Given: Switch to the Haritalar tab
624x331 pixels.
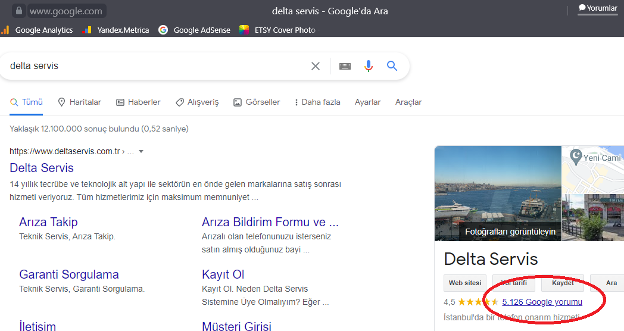Looking at the screenshot, I should tap(80, 102).
